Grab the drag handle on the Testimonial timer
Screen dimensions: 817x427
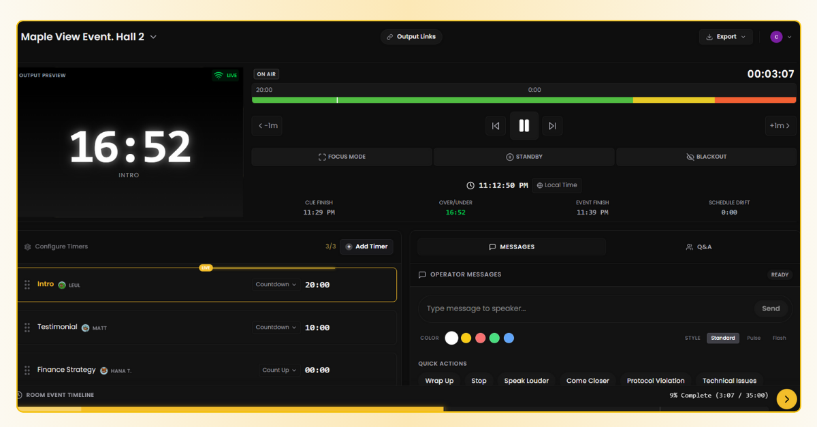pos(27,327)
